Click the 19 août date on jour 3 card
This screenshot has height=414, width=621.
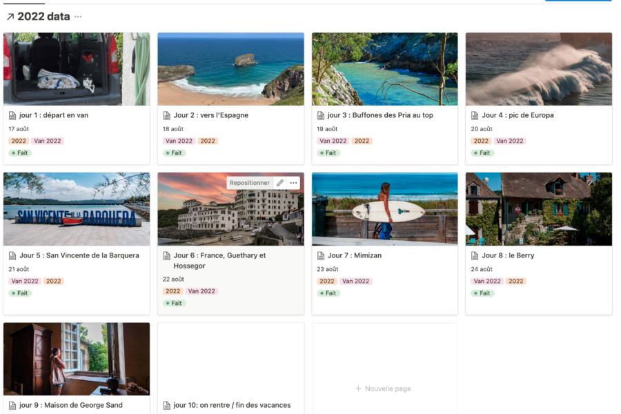pos(327,129)
